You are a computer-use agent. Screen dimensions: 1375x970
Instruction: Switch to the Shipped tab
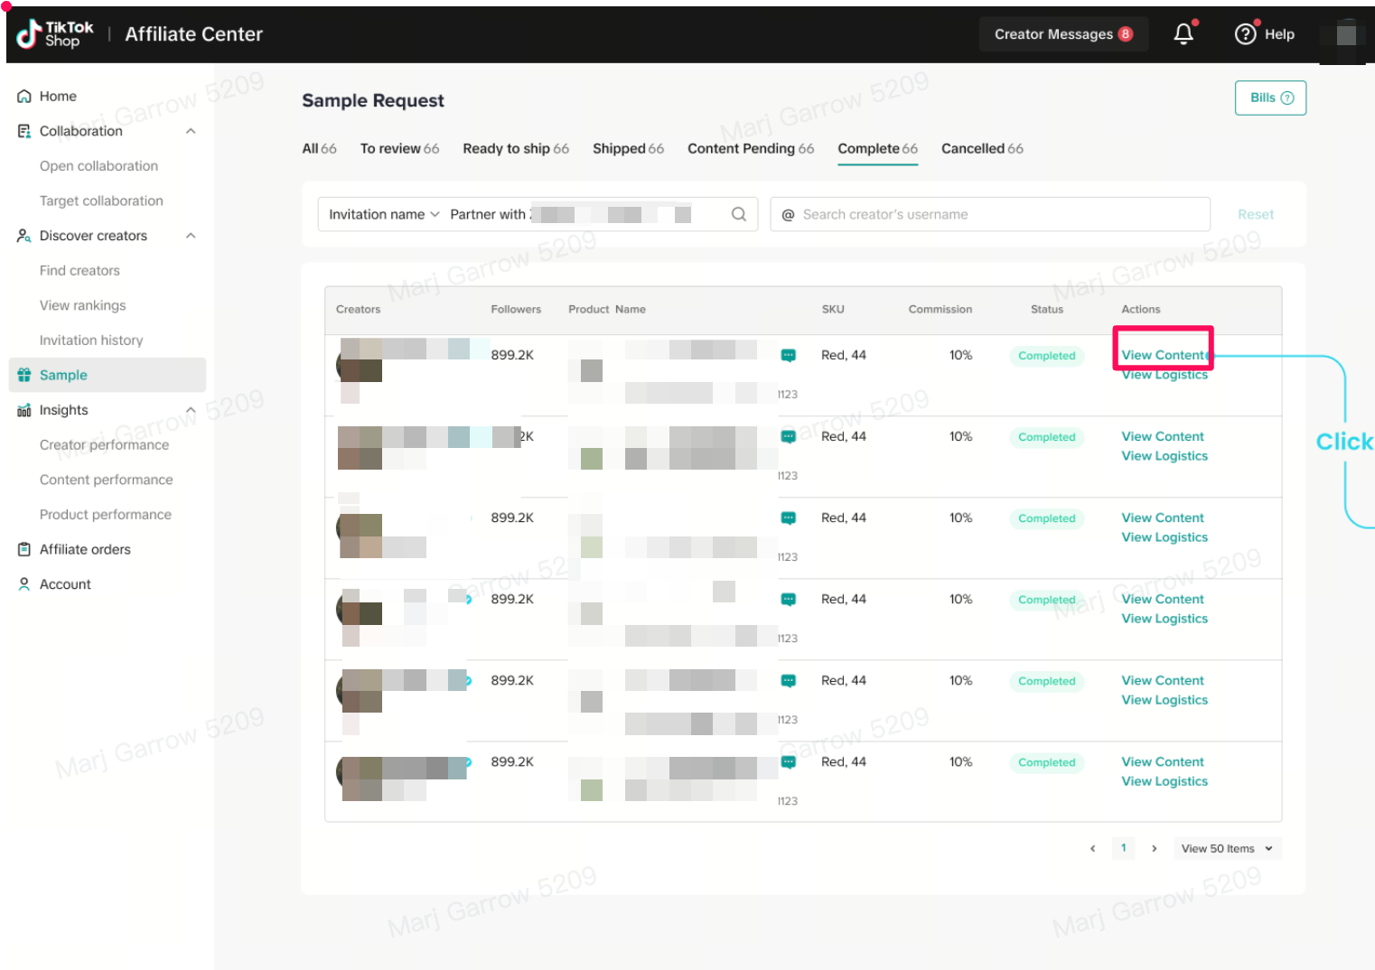[628, 149]
